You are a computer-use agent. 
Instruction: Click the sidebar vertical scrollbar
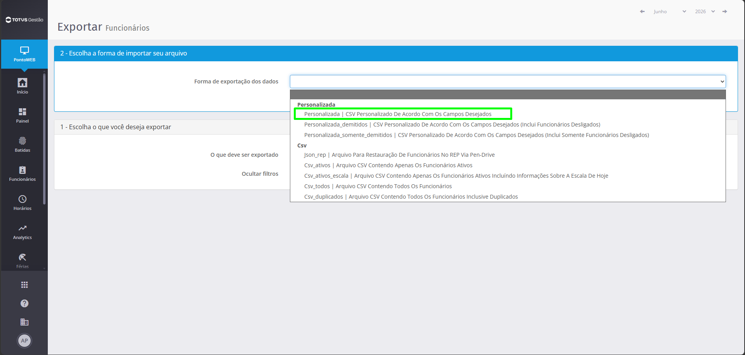click(44, 139)
